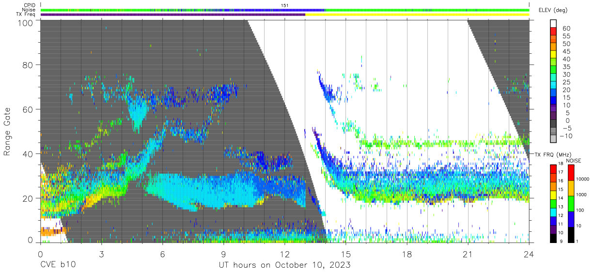Click the yellow segment of the TX Freq bar
This screenshot has height=275, width=595.
click(x=417, y=15)
